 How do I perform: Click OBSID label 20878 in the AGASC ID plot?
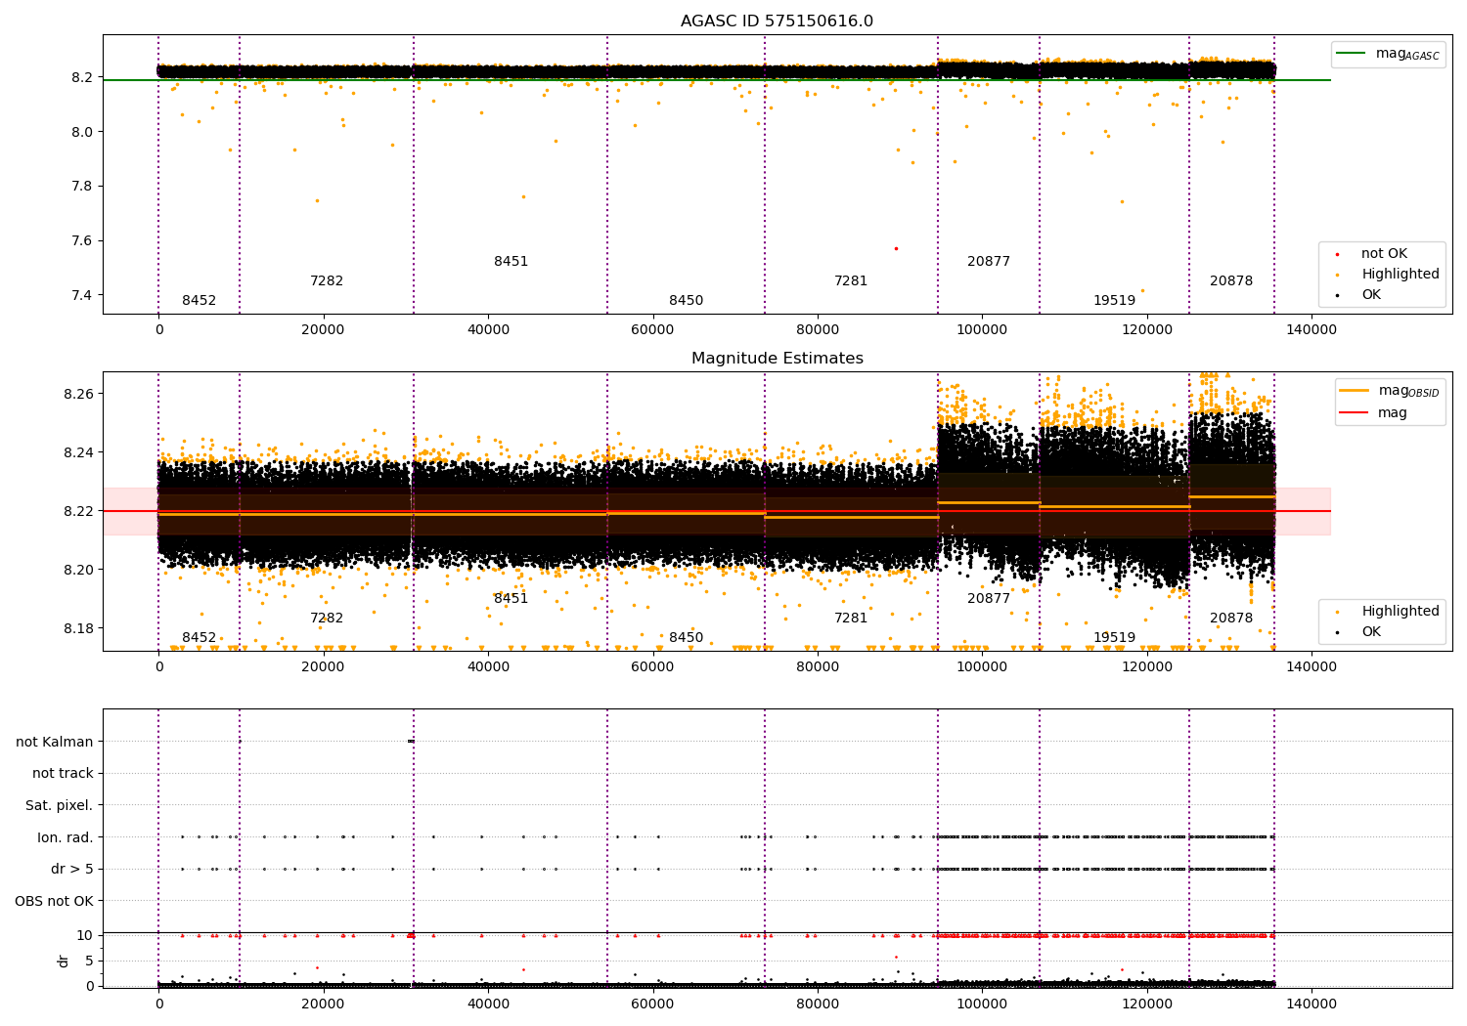[1231, 281]
